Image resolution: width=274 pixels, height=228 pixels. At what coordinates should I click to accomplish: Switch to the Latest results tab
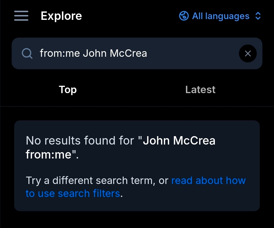tap(200, 90)
